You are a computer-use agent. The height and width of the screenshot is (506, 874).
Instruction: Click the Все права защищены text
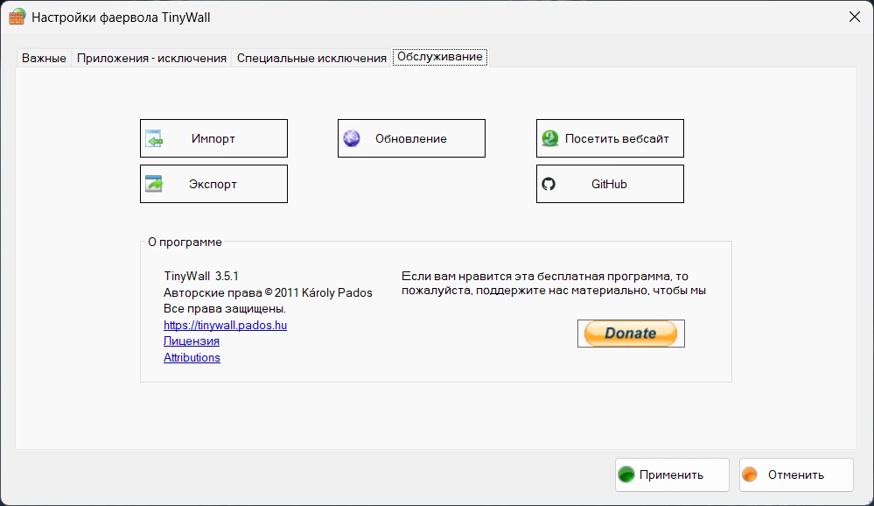tap(225, 308)
